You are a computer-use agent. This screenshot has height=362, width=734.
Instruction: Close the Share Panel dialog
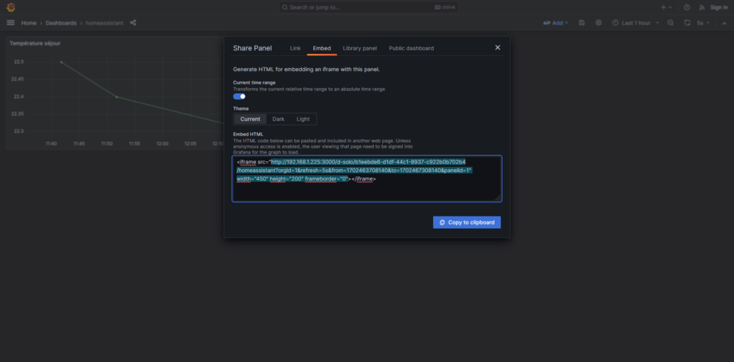497,47
